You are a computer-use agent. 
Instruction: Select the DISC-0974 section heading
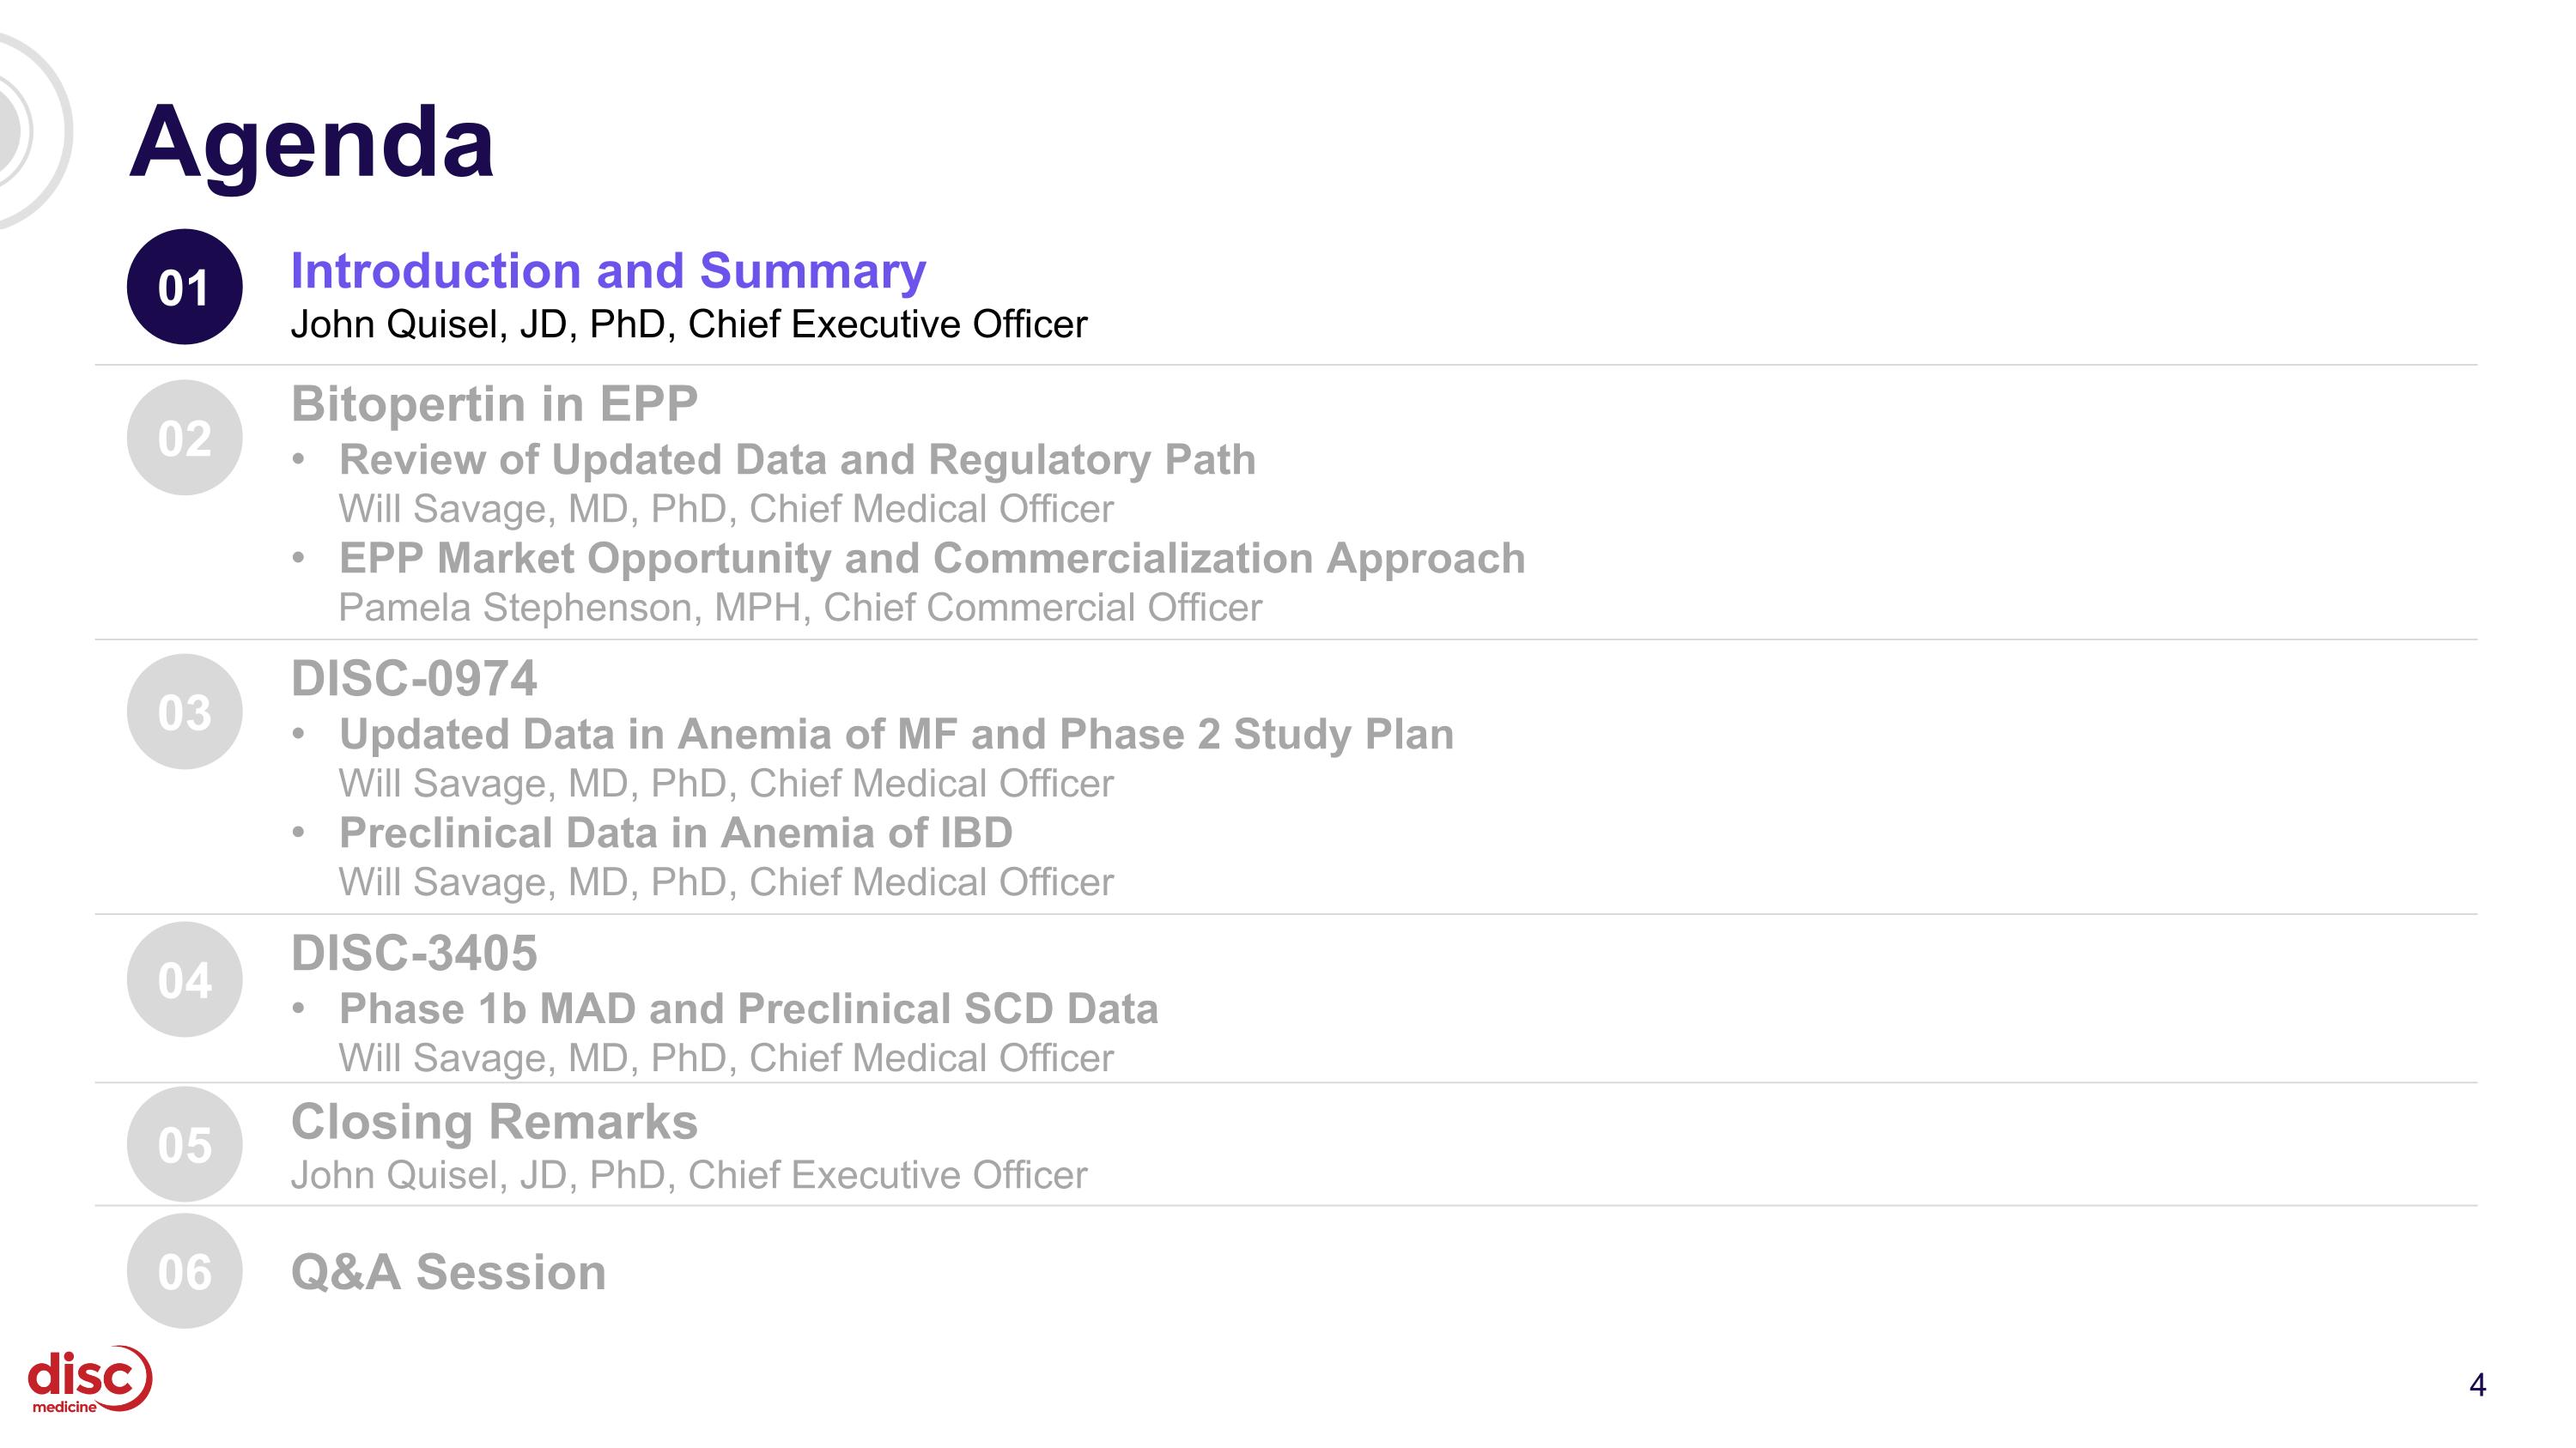click(x=414, y=679)
